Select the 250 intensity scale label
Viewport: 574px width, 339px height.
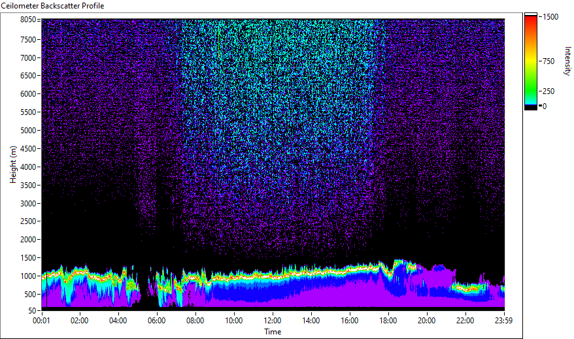(549, 91)
